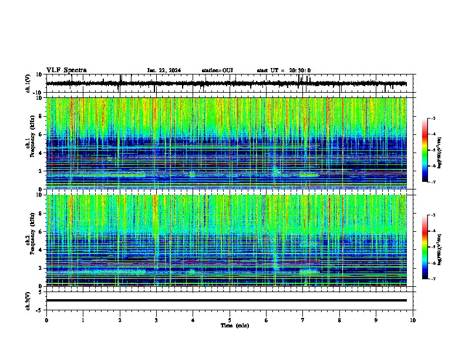This screenshot has width=465, height=359.
Task: Click time axis tick label "8"
Action: click(x=339, y=320)
